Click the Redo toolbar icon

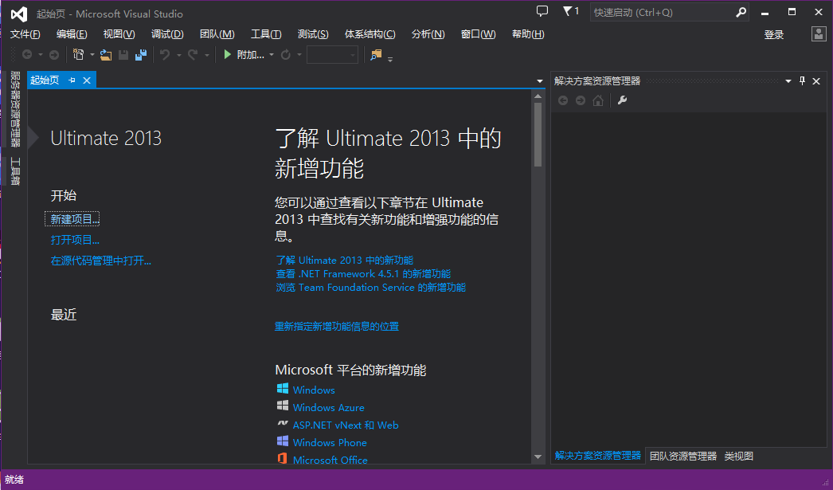[x=193, y=55]
